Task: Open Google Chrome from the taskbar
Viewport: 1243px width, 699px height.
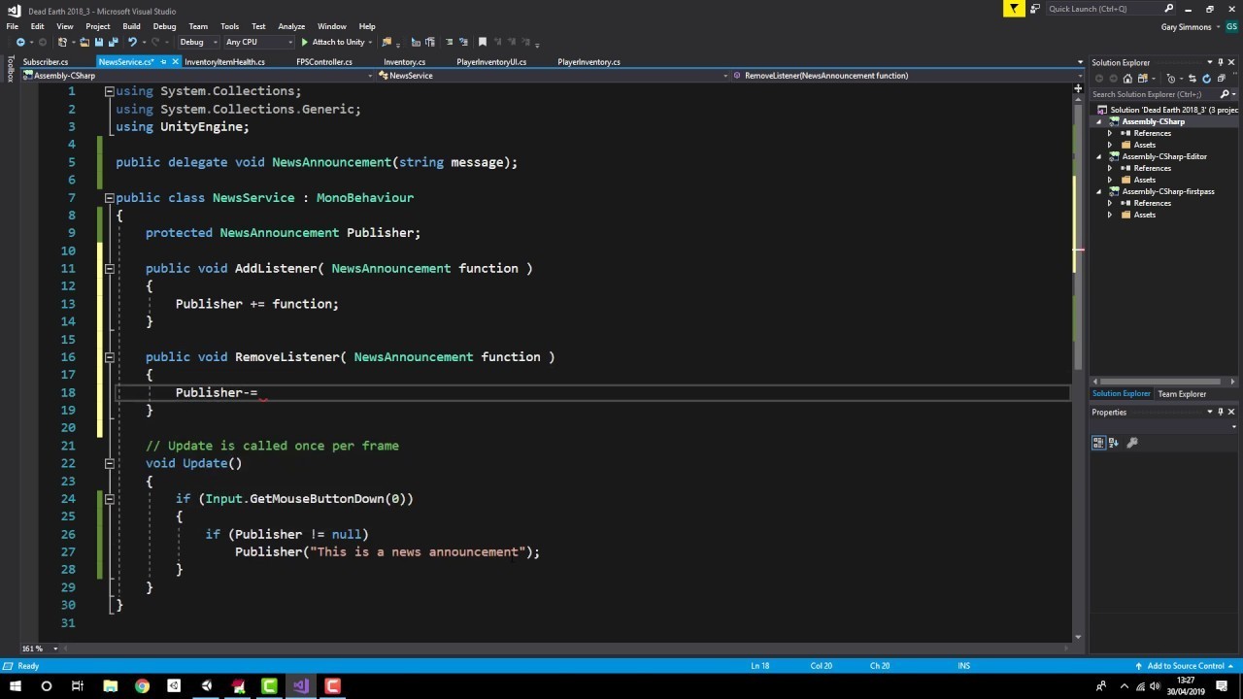Action: tap(142, 686)
